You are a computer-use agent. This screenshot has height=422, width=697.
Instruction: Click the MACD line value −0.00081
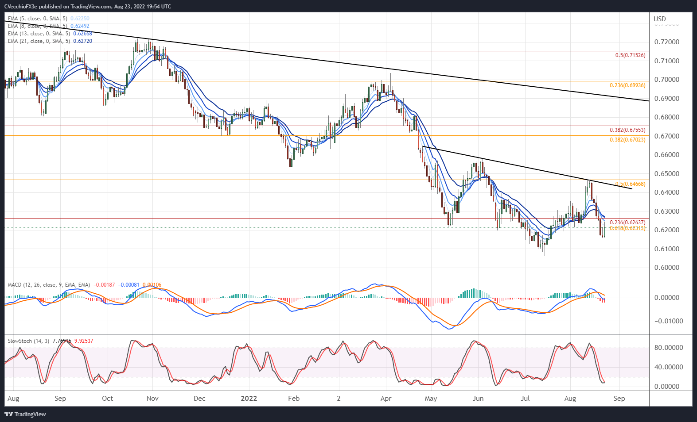[x=129, y=285]
